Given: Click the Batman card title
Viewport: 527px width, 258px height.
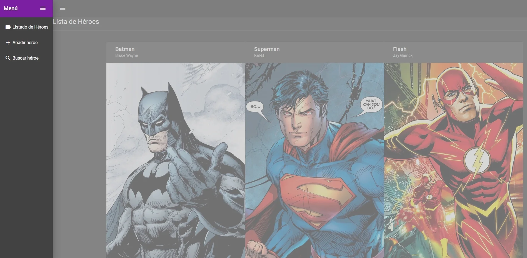Looking at the screenshot, I should point(125,49).
